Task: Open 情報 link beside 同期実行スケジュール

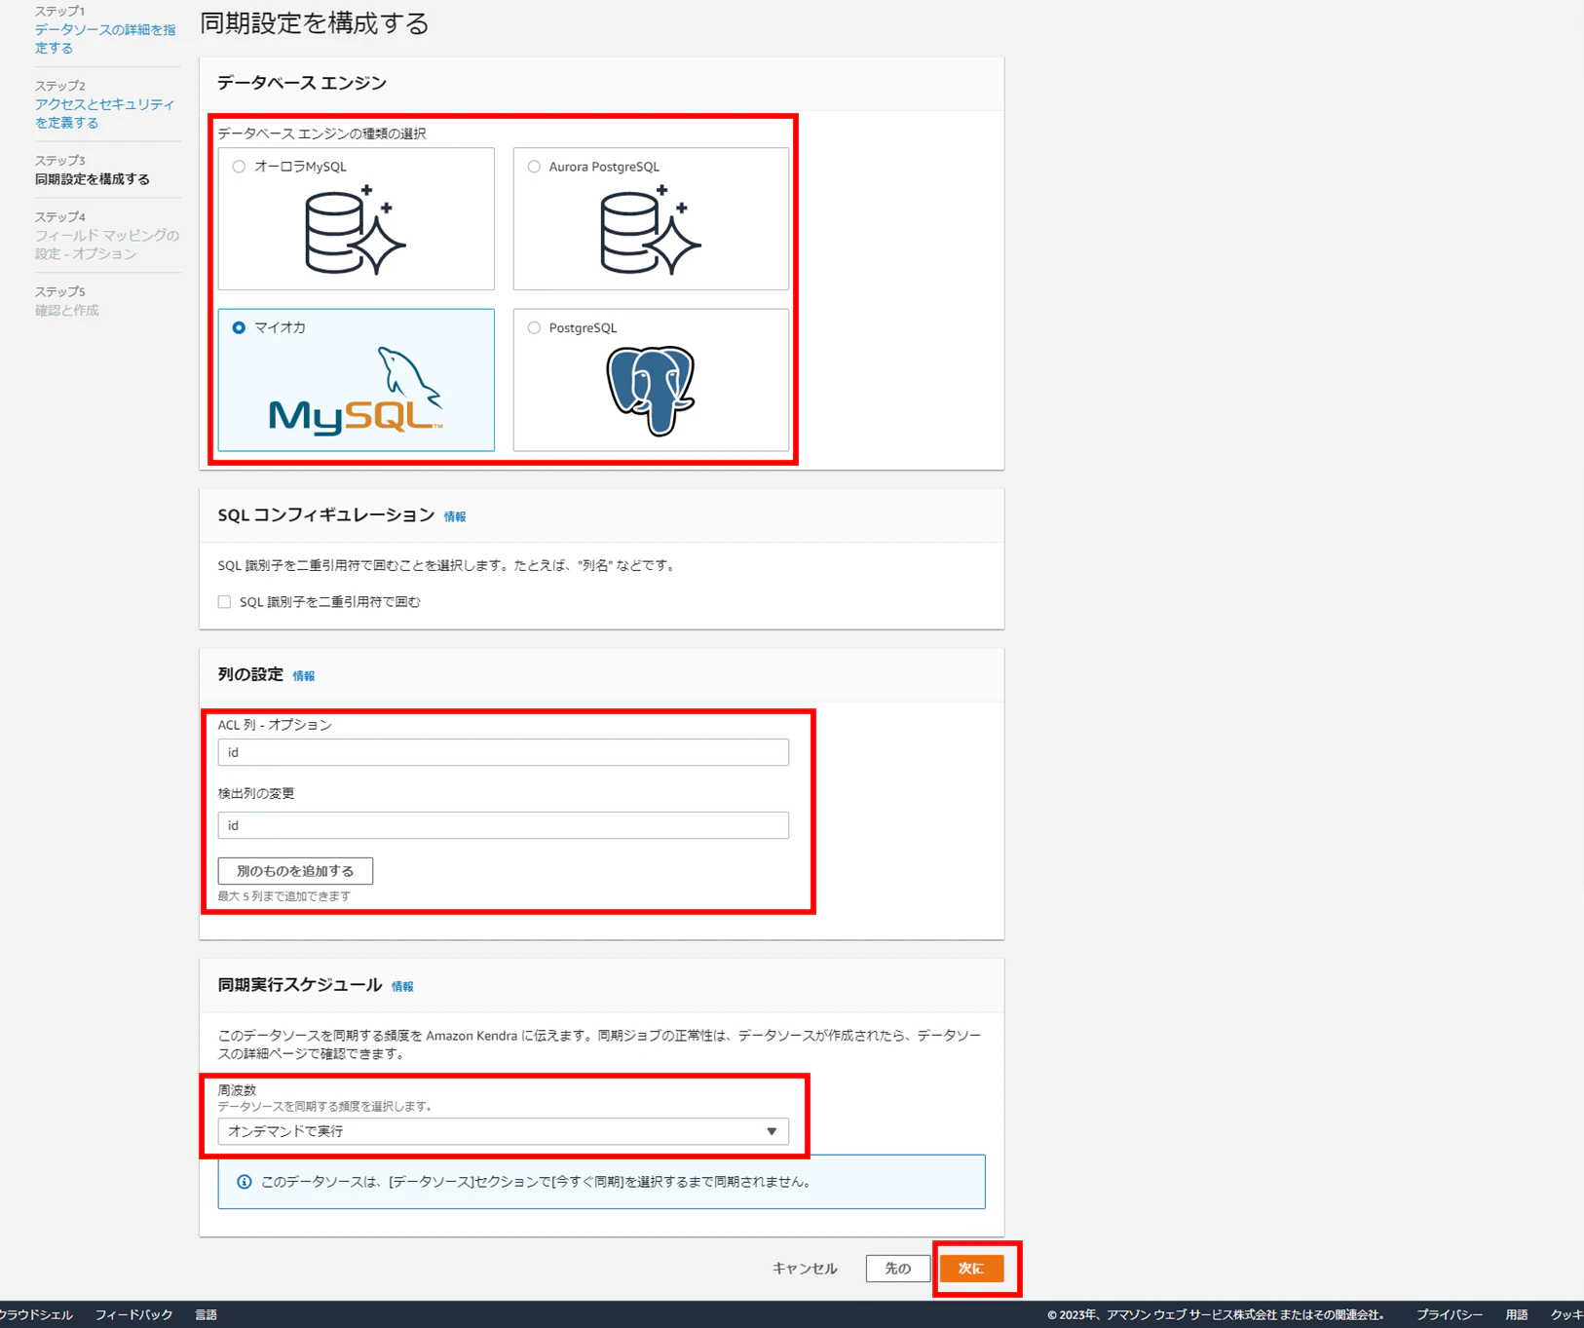Action: click(402, 987)
